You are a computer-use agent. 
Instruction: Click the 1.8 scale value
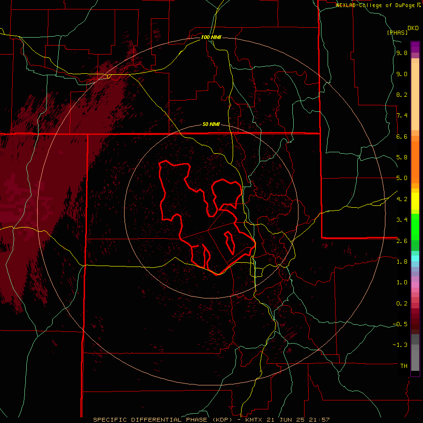click(402, 262)
